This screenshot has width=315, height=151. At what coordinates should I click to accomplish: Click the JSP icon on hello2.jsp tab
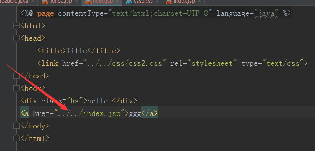point(45,2)
